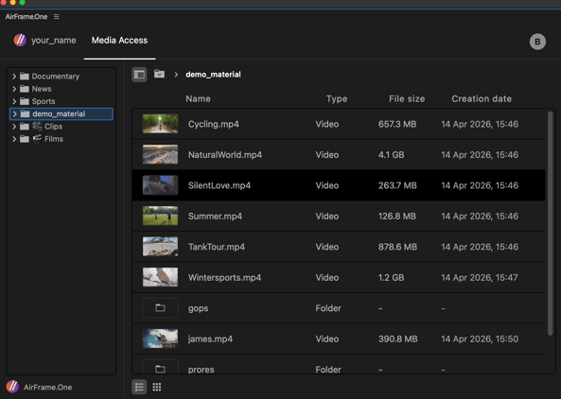Viewport: 561px width, 399px height.
Task: Click the SilentLove.mp4 thumbnail
Action: pyautogui.click(x=160, y=185)
